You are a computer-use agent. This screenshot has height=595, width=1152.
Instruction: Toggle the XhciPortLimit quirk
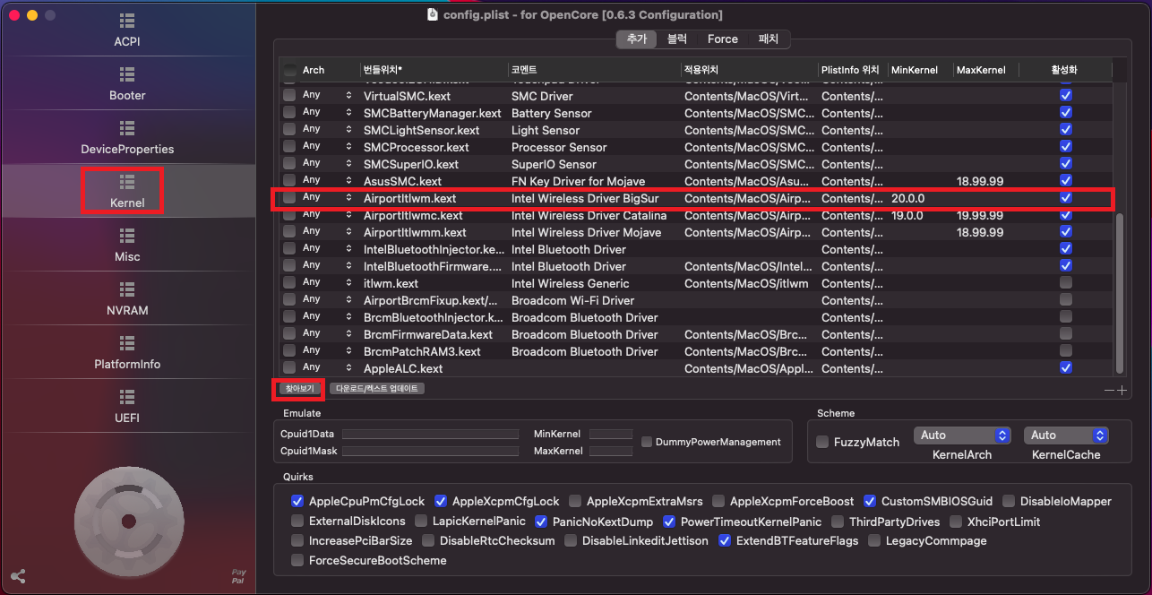[956, 521]
